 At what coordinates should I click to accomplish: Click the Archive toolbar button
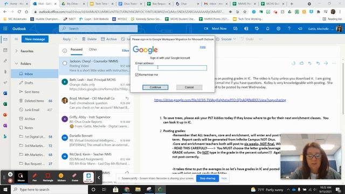click(109, 39)
